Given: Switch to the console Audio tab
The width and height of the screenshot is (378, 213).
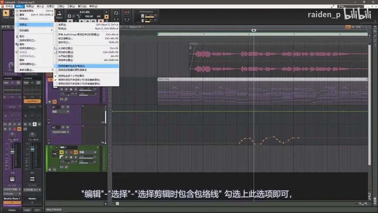Looking at the screenshot, I should pos(27,210).
